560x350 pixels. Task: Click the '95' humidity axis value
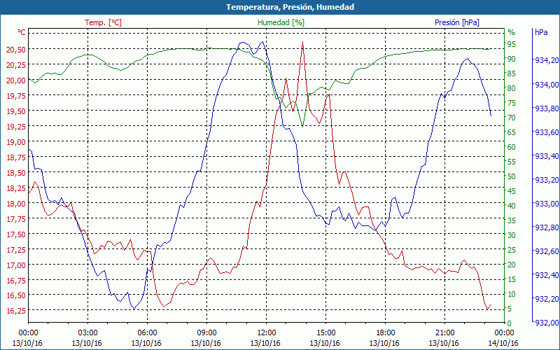tap(512, 44)
